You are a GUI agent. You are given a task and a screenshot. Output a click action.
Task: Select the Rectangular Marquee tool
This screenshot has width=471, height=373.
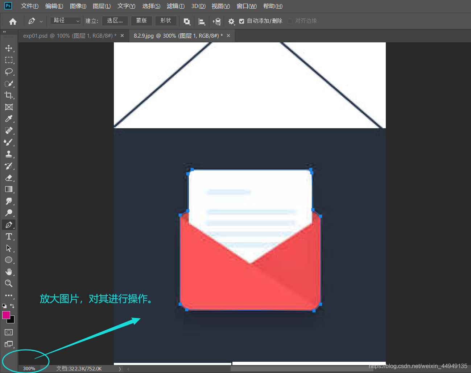[x=9, y=60]
